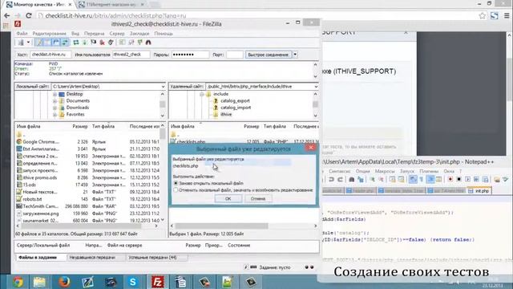Image resolution: width=513 pixels, height=289 pixels.
Task: Open the Сервер menu in FileZilla
Action: (x=117, y=34)
